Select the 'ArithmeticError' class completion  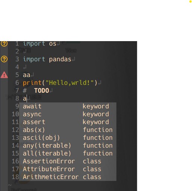(x=68, y=177)
